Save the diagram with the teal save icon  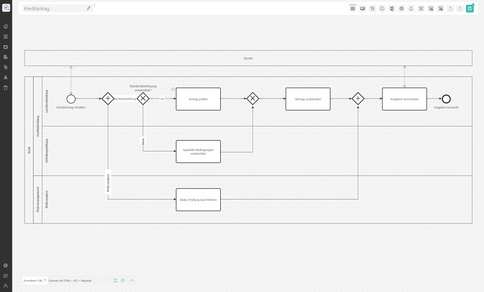pos(469,8)
